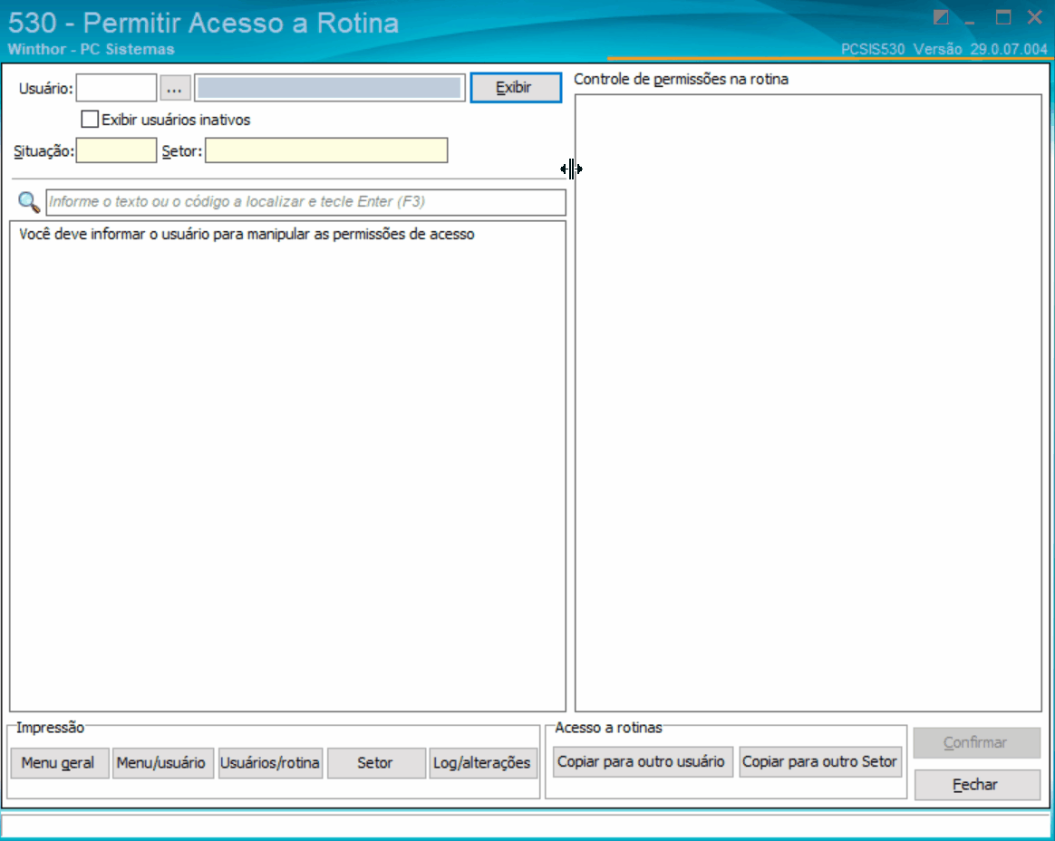1055x841 pixels.
Task: Click the message 'Você deve informar o usuário'
Action: [247, 234]
